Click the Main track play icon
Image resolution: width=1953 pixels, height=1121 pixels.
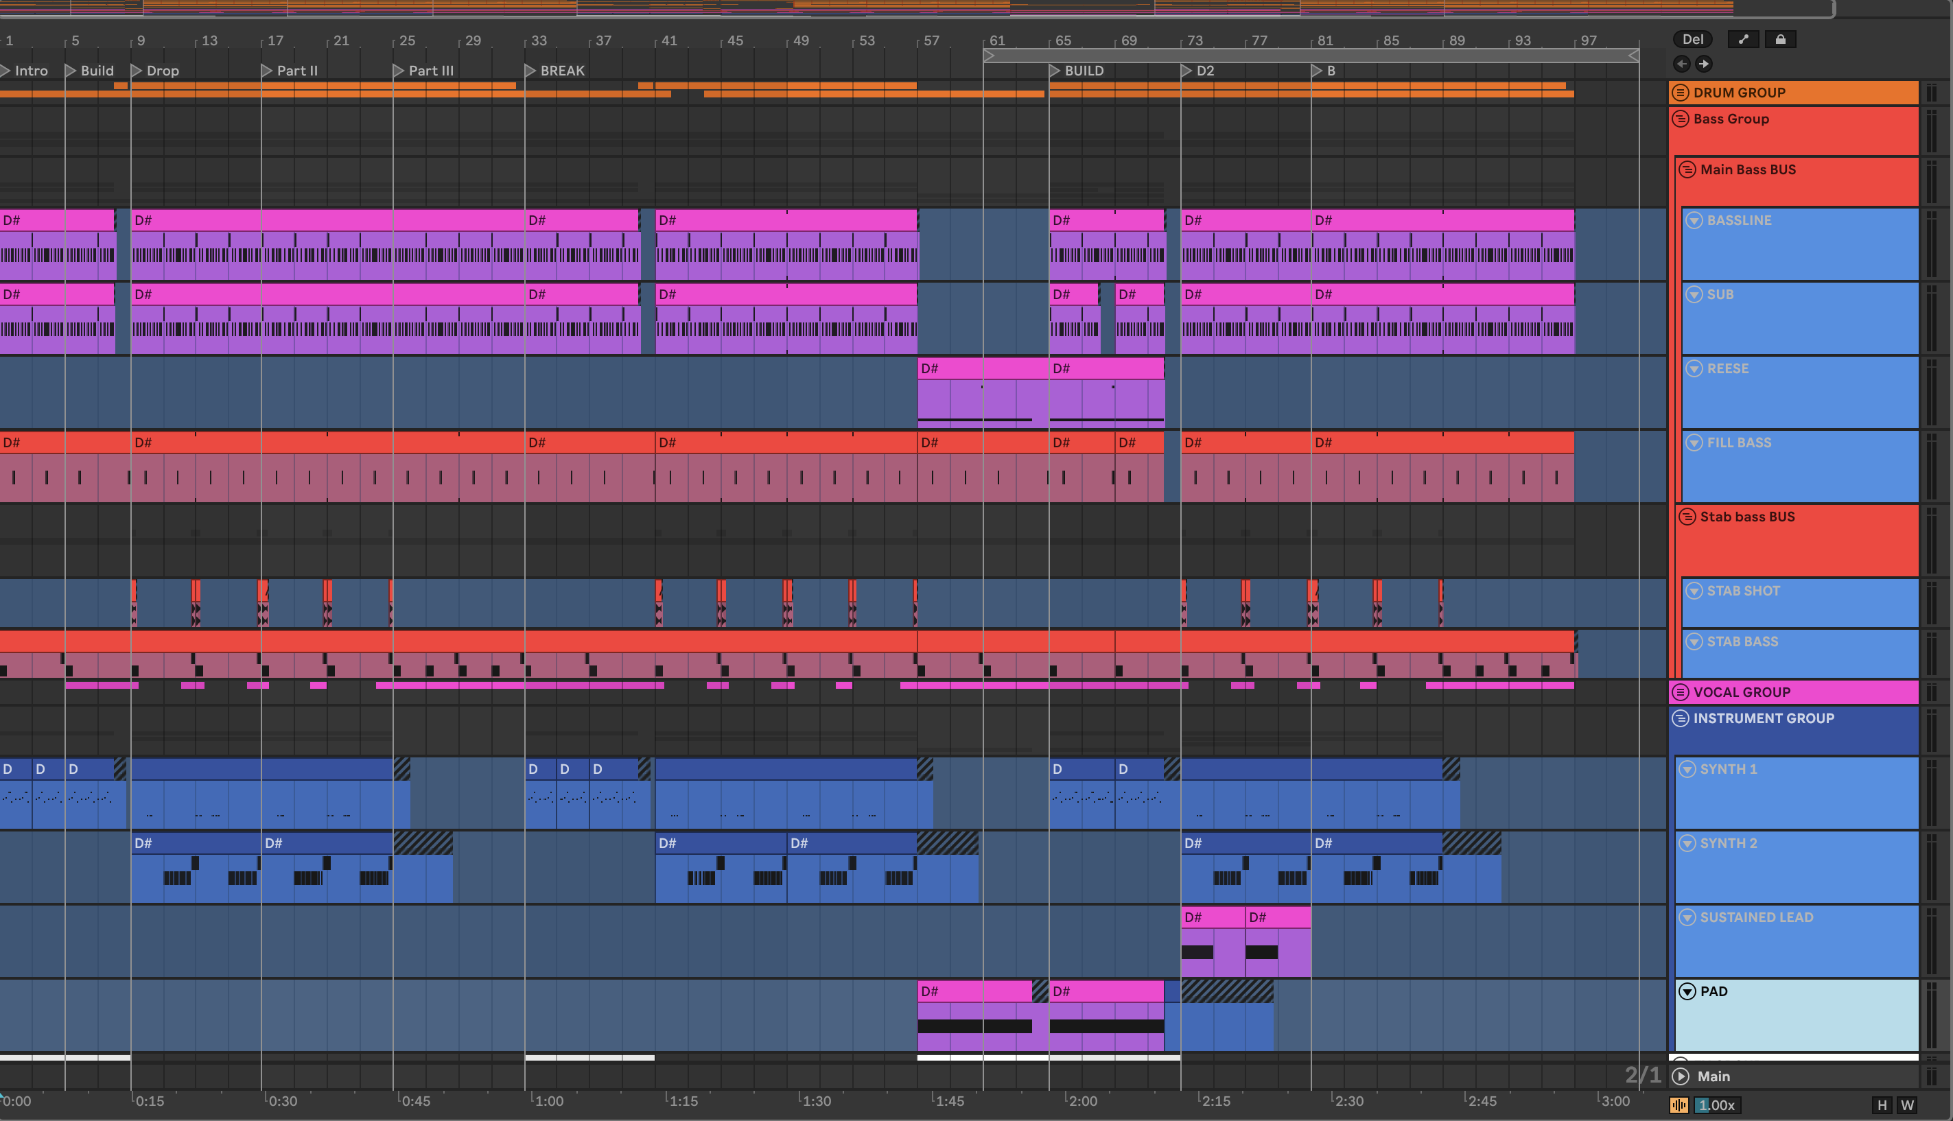click(1681, 1076)
